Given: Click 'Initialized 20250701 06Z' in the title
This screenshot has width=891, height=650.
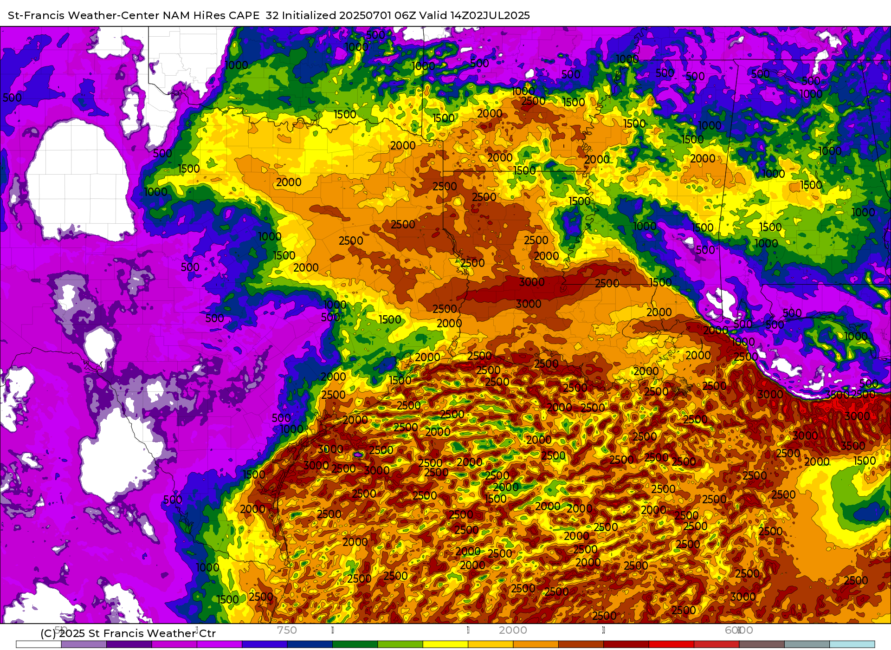Looking at the screenshot, I should tap(349, 15).
